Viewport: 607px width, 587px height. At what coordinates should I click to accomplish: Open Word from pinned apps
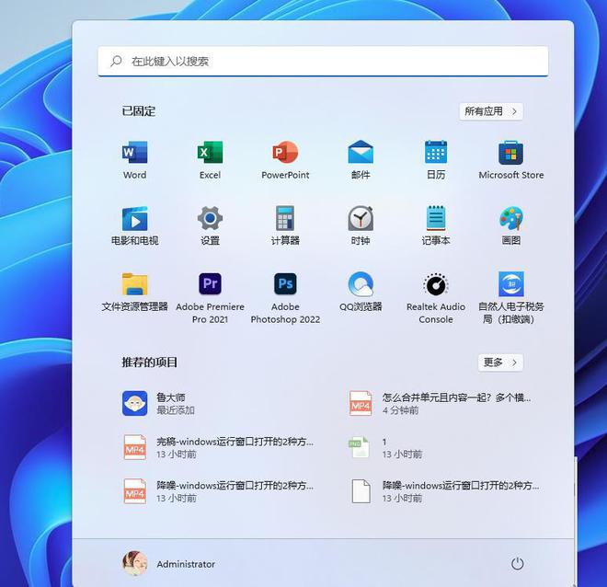134,159
